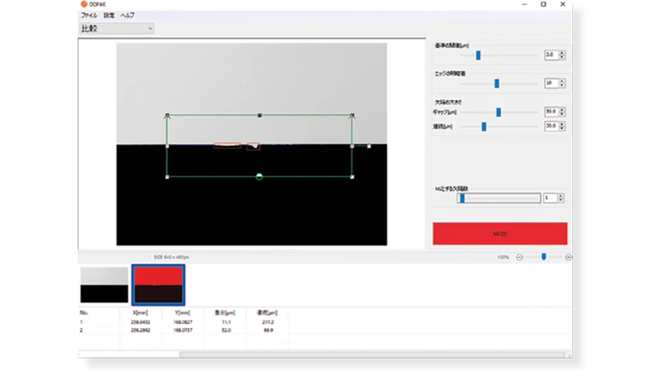The image size is (669, 376).
Task: Select the red highlighted second thumbnail
Action: (159, 285)
